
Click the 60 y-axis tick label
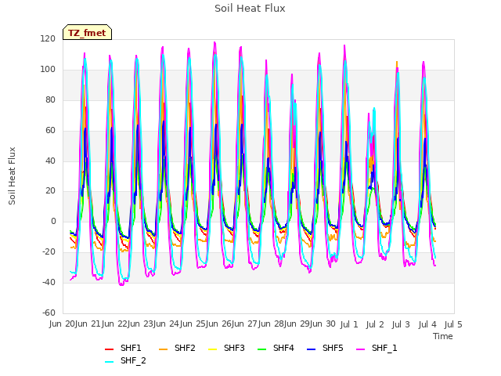(x=50, y=131)
